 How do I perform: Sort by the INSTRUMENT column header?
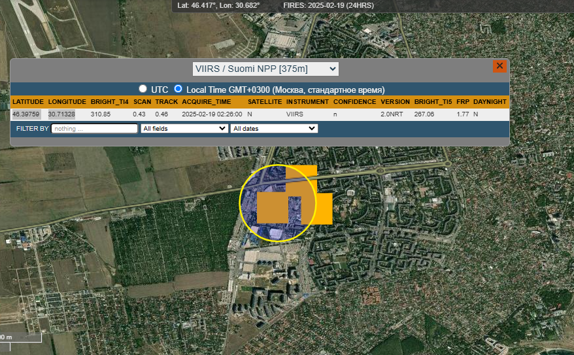click(x=307, y=102)
